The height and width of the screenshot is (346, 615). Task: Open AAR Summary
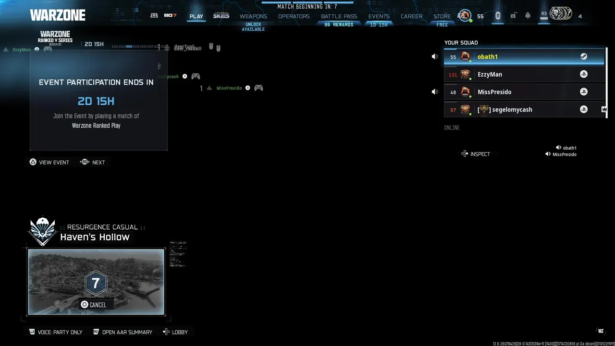123,332
